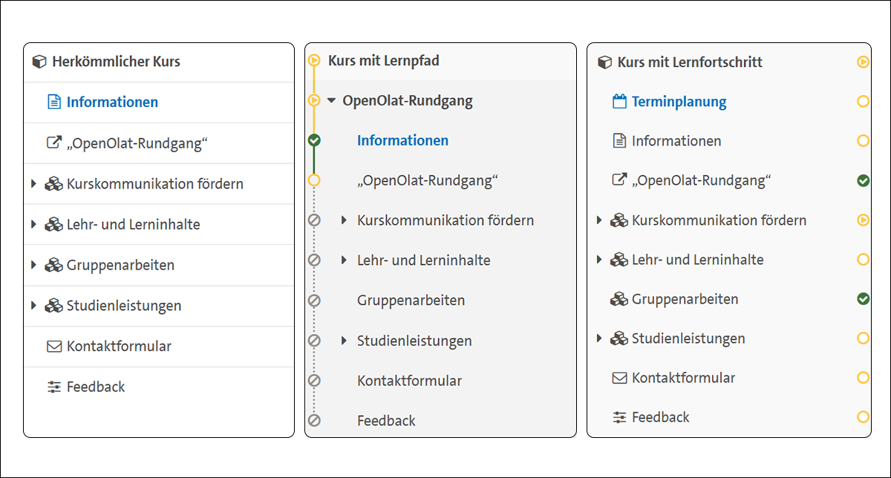Click the cube icon beside Kurs mit Lernfortschritt
Viewport: 891px width, 478px height.
pyautogui.click(x=605, y=62)
